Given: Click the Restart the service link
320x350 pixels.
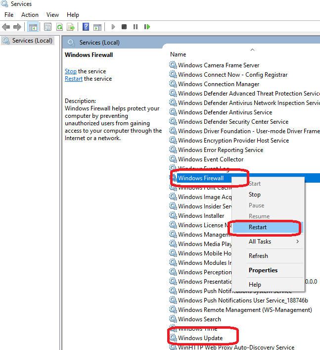Looking at the screenshot, I should click(x=74, y=79).
